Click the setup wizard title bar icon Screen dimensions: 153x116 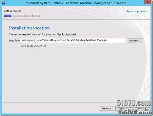click(4, 3)
